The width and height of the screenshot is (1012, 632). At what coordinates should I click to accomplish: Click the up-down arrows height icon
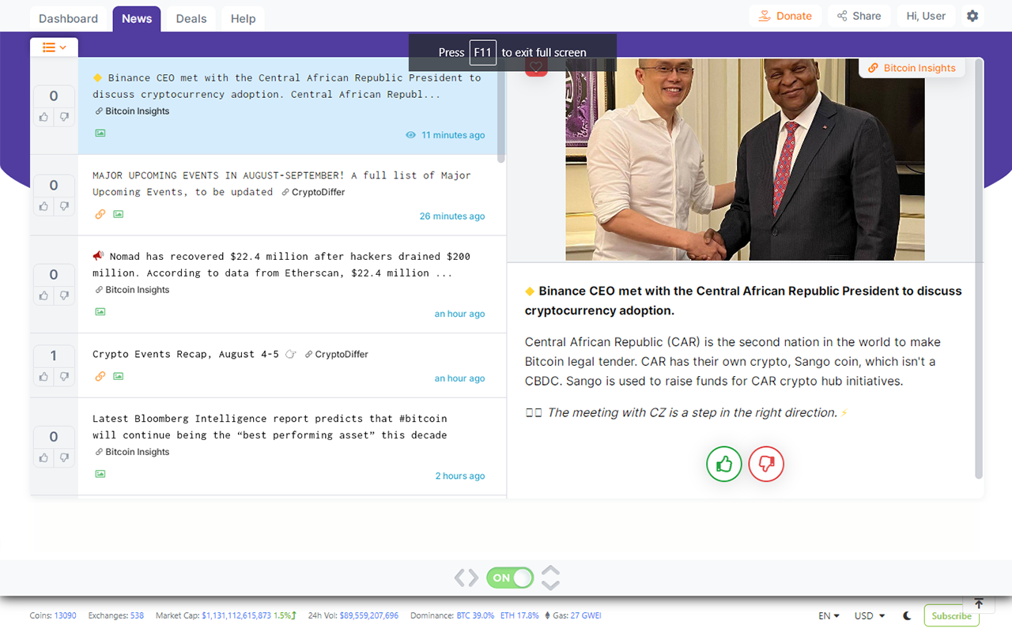click(550, 577)
